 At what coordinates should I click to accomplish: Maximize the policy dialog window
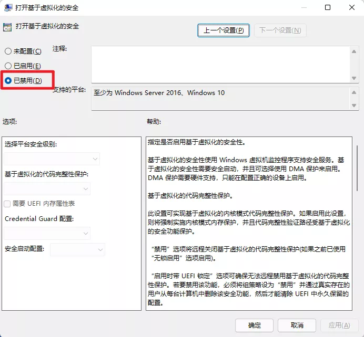(328, 7)
